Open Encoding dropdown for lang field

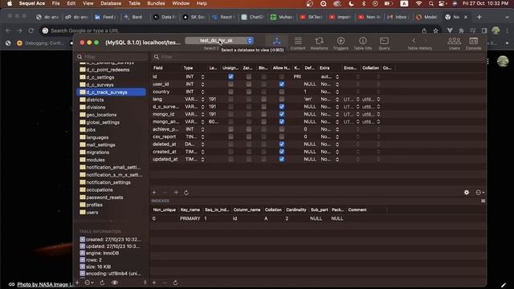[357, 100]
